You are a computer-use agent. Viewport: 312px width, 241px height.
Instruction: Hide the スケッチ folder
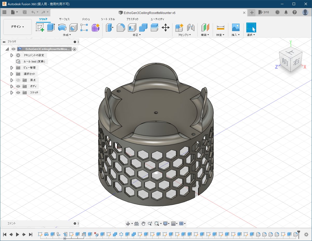click(18, 93)
